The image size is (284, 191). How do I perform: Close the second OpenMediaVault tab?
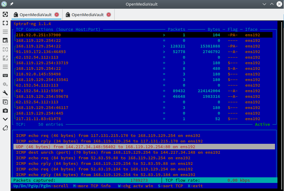(109, 15)
